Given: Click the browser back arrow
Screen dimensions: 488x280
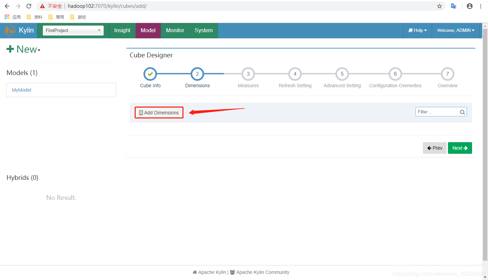Looking at the screenshot, I should [x=7, y=6].
